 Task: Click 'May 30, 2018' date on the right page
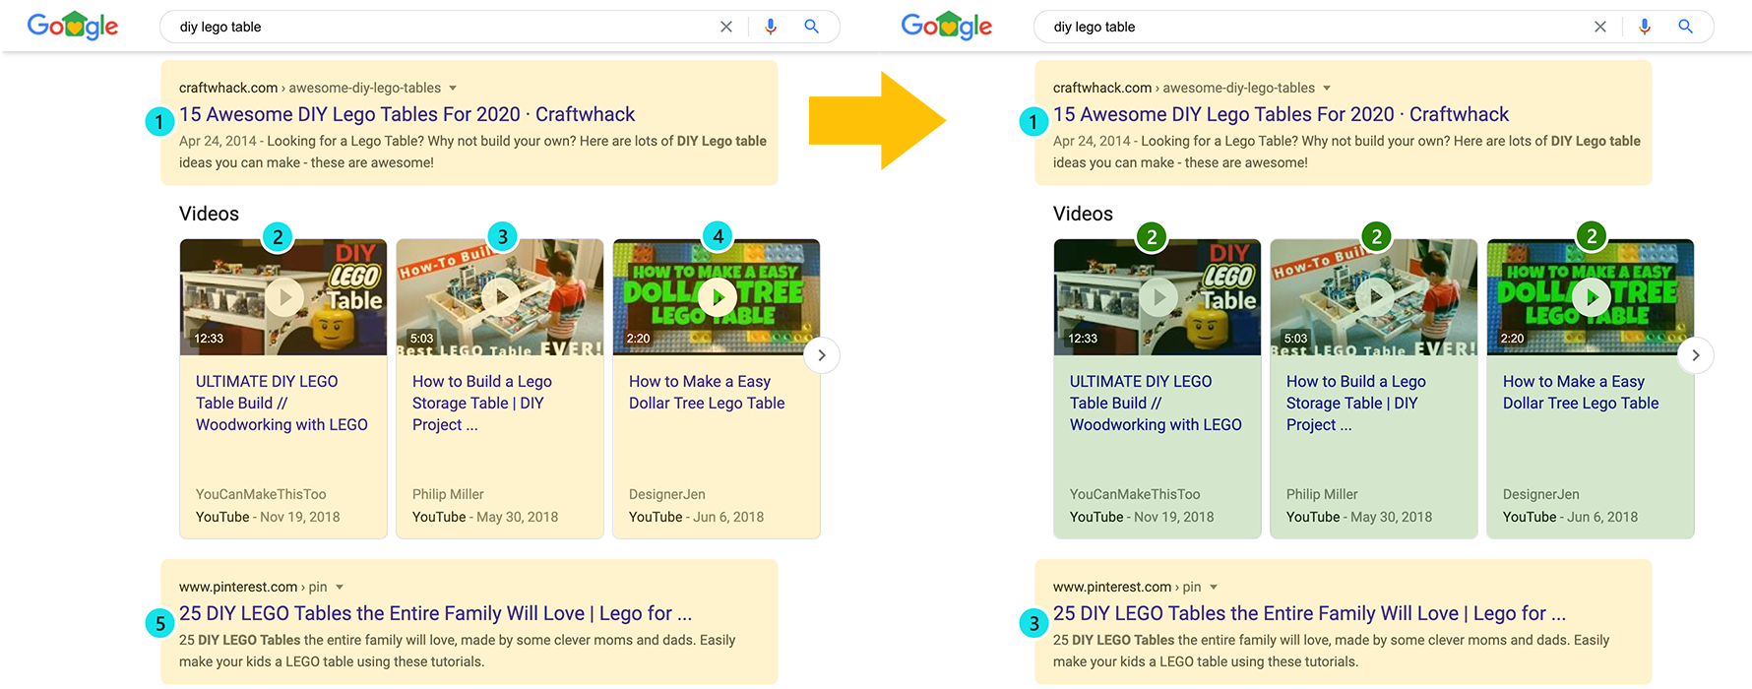(x=1392, y=517)
